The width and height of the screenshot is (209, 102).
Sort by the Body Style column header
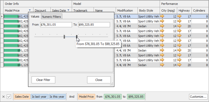click(x=149, y=11)
